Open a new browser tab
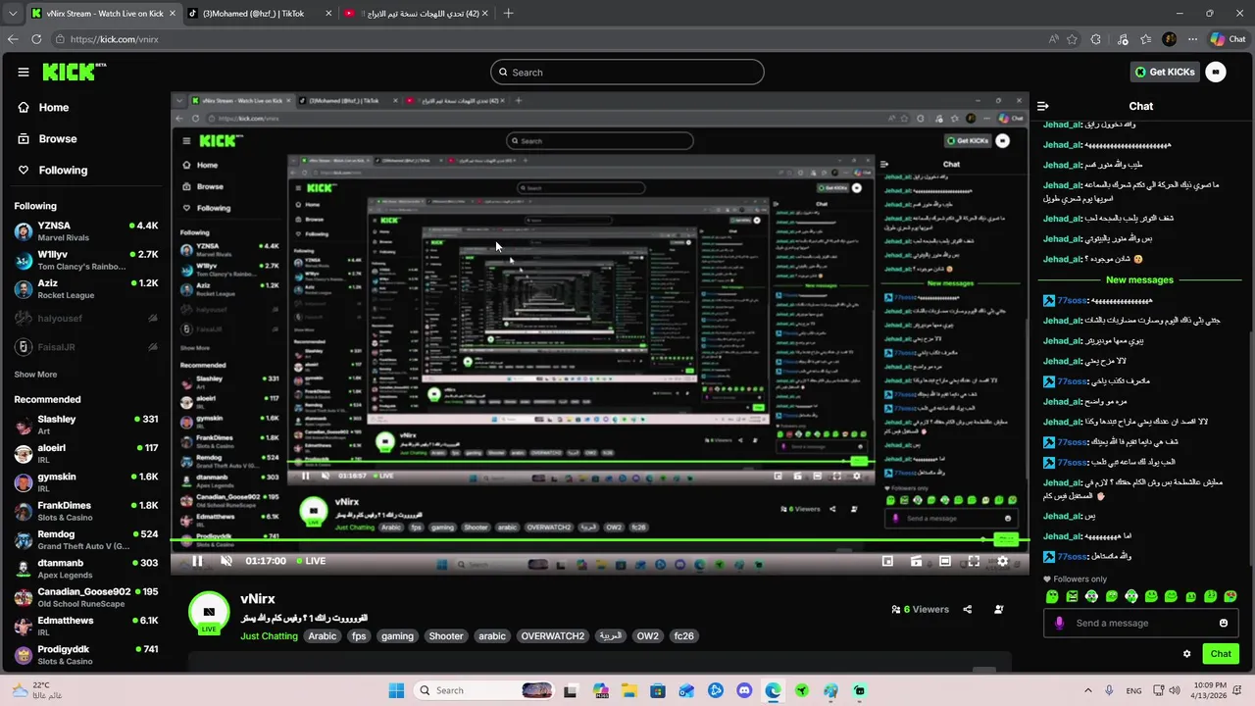This screenshot has width=1255, height=706. [x=508, y=14]
